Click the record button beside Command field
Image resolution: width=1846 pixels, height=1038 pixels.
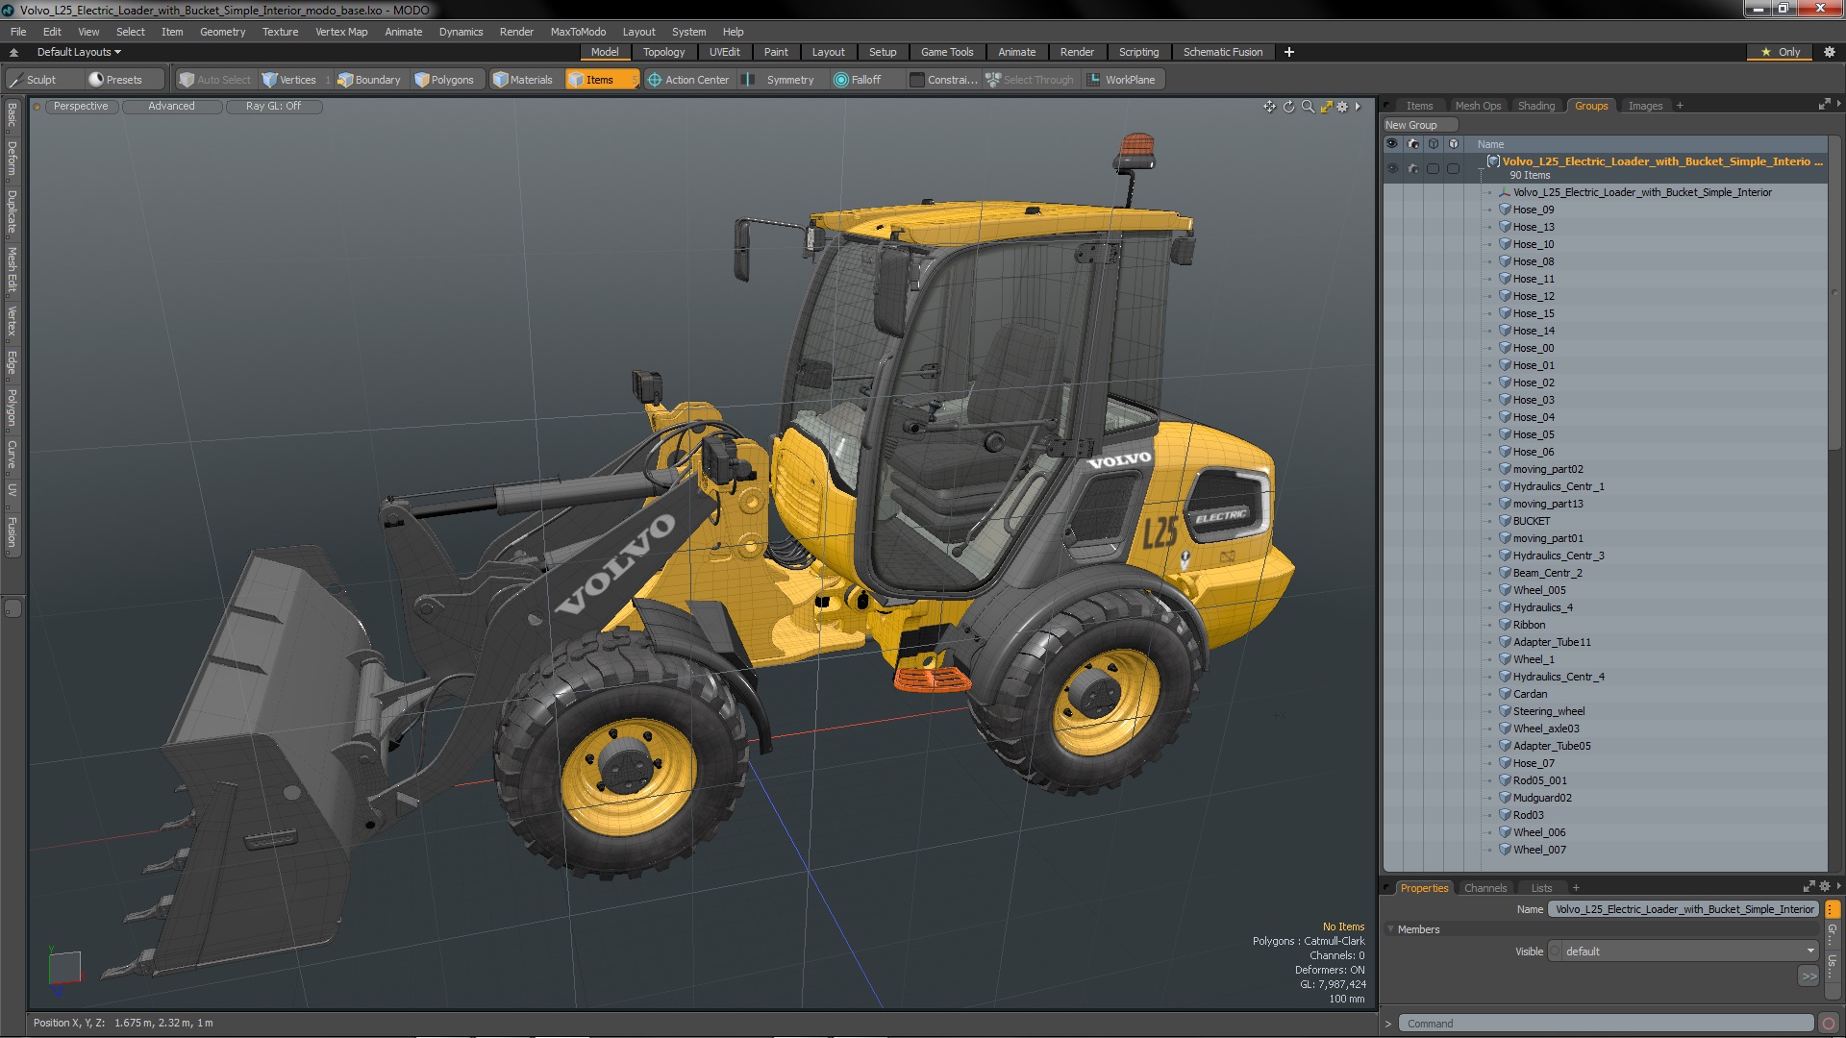pos(1829,1024)
